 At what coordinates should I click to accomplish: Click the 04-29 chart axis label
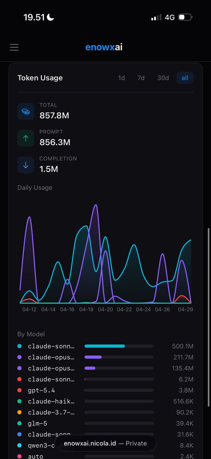[185, 309]
